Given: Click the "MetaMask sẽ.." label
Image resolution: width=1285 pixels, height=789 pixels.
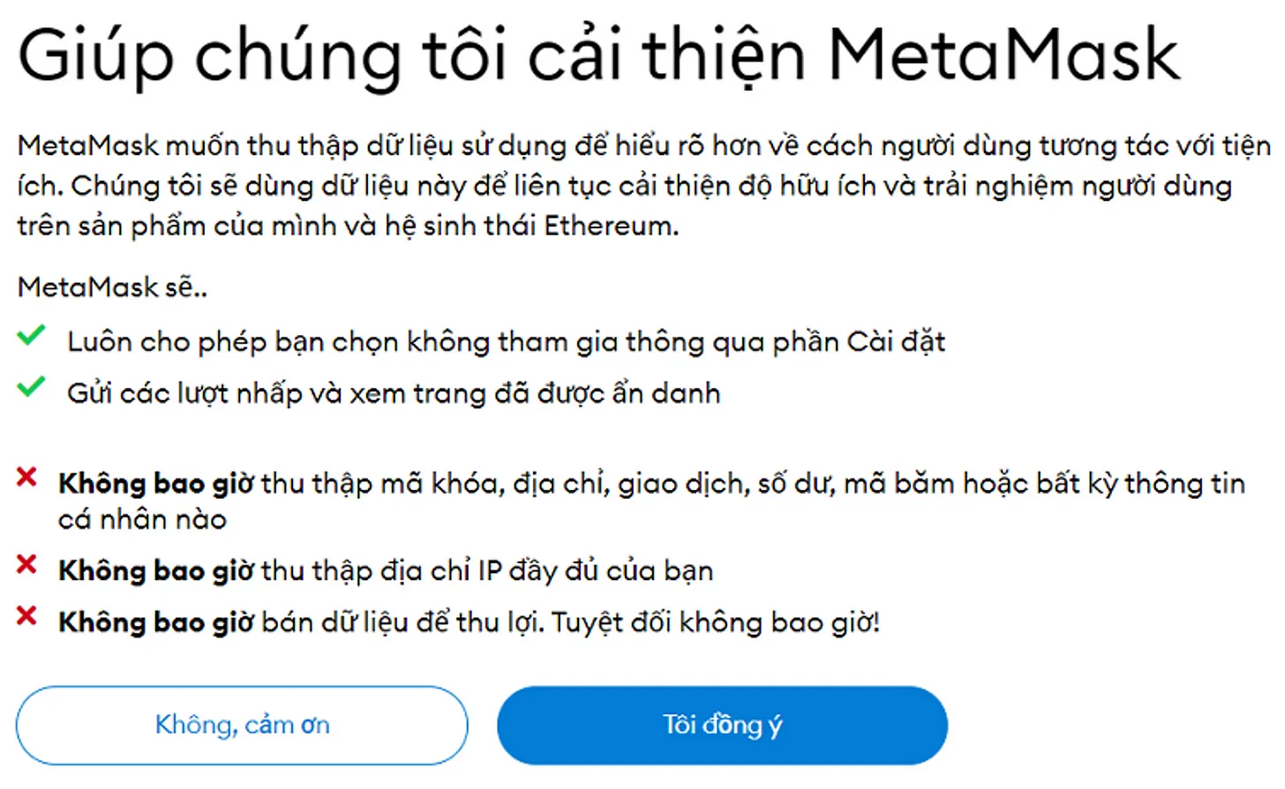Looking at the screenshot, I should click(112, 287).
